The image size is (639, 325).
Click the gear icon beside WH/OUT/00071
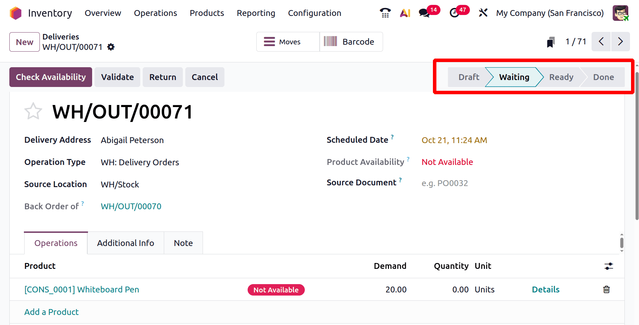111,47
